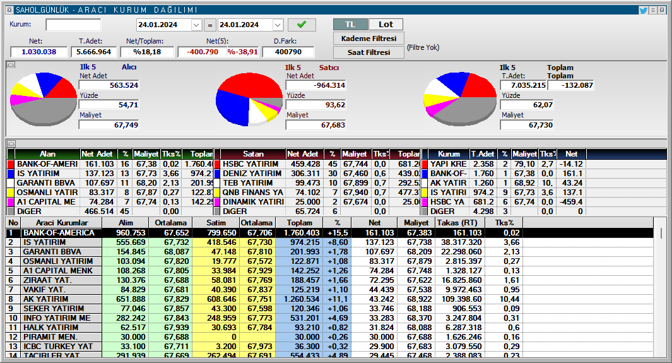The width and height of the screenshot is (672, 363).
Task: Click the Ilk 5 Satıcı pie chart
Action: (249, 99)
